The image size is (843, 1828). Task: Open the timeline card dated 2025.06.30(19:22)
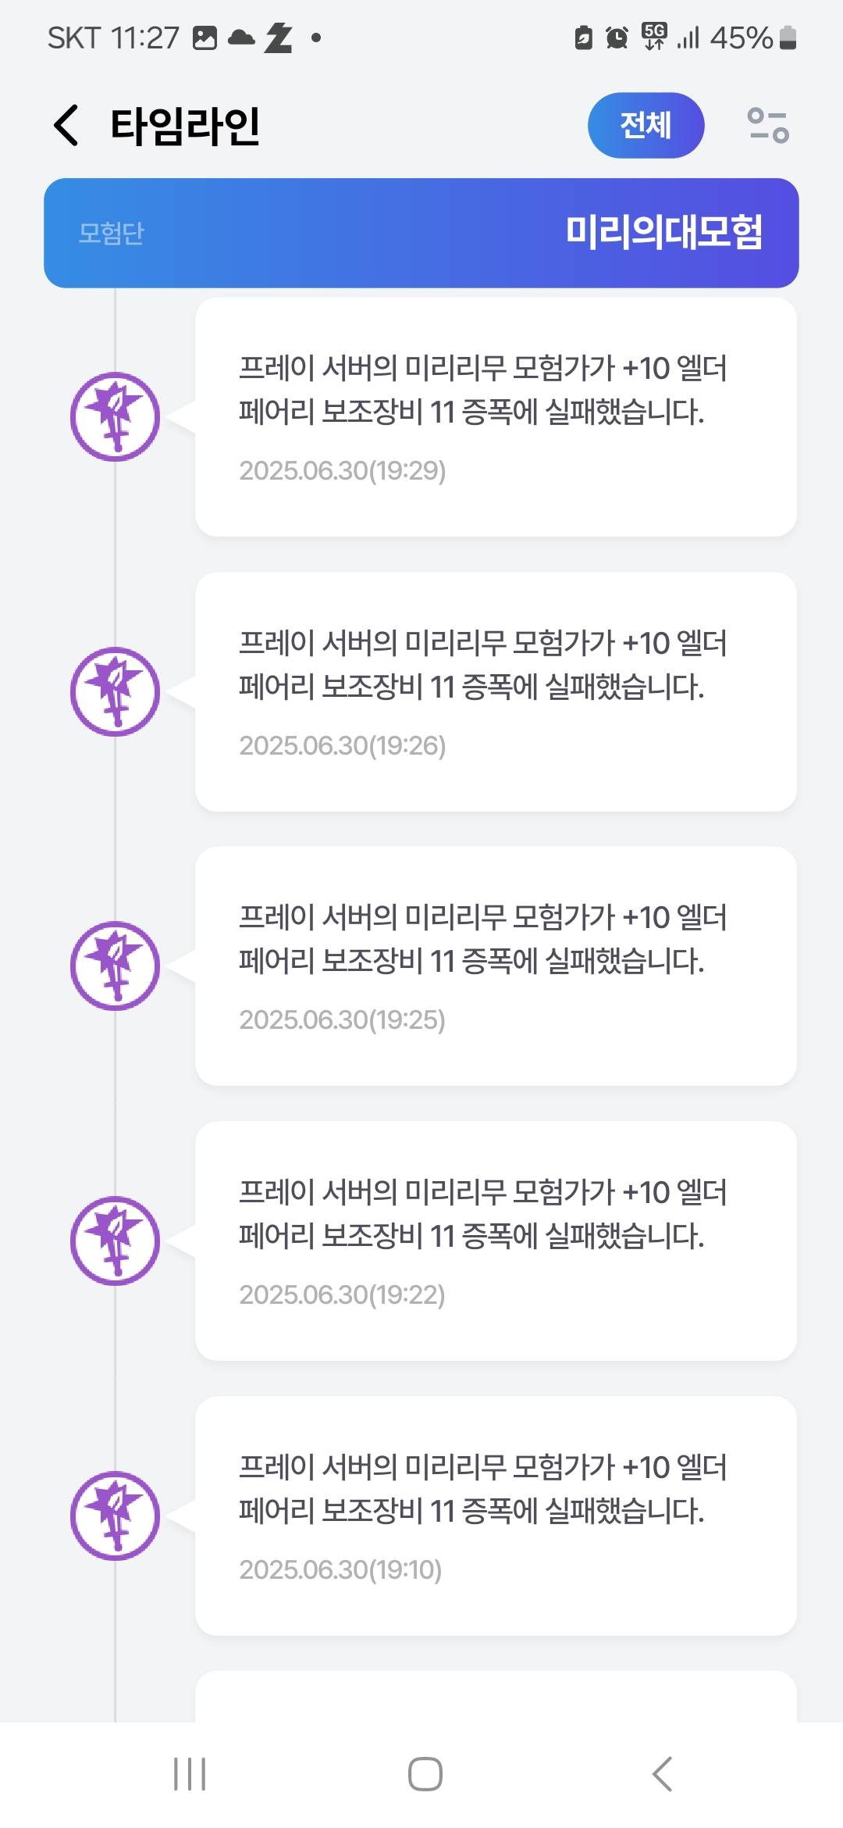pyautogui.click(x=496, y=1241)
